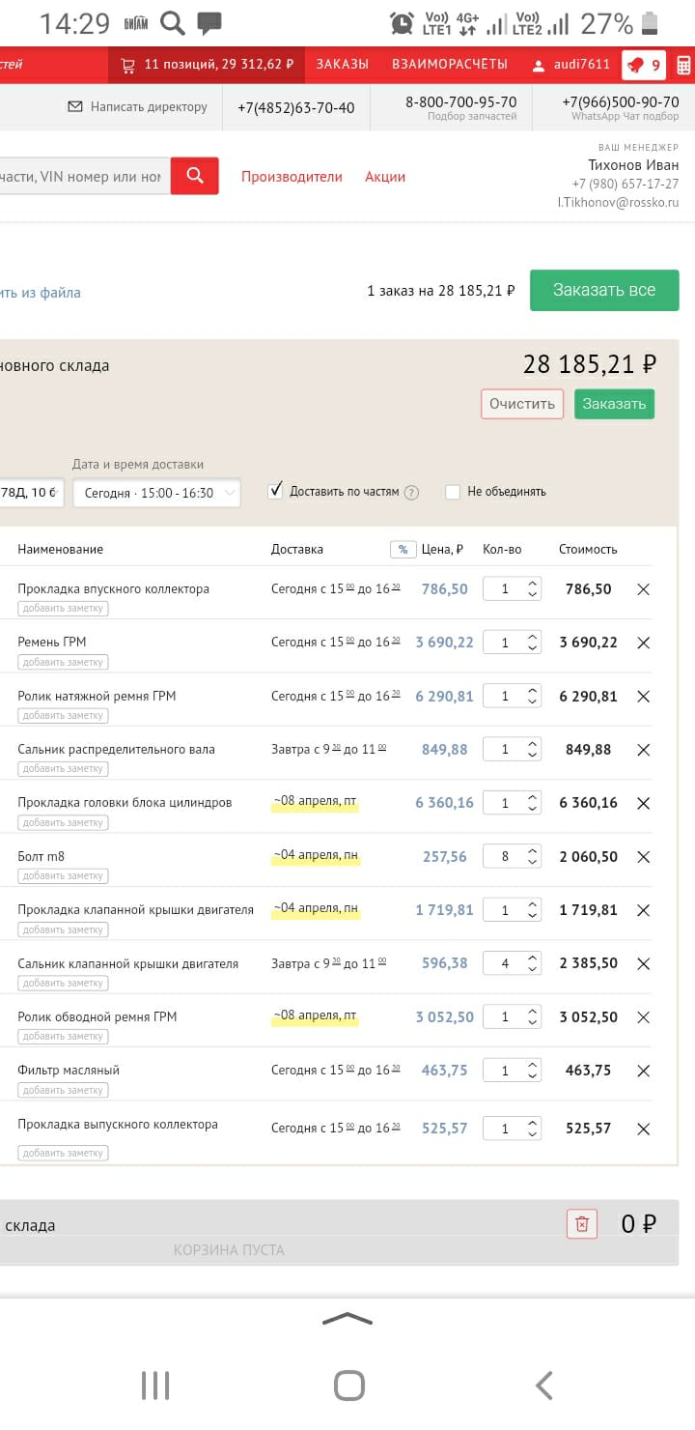
Task: Click the red trash icon for empty warehouse cart
Action: (x=582, y=1224)
